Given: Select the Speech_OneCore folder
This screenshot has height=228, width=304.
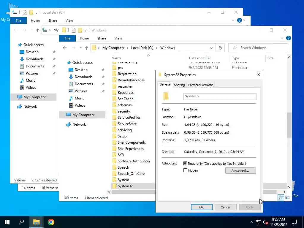Looking at the screenshot, I should pyautogui.click(x=131, y=173).
